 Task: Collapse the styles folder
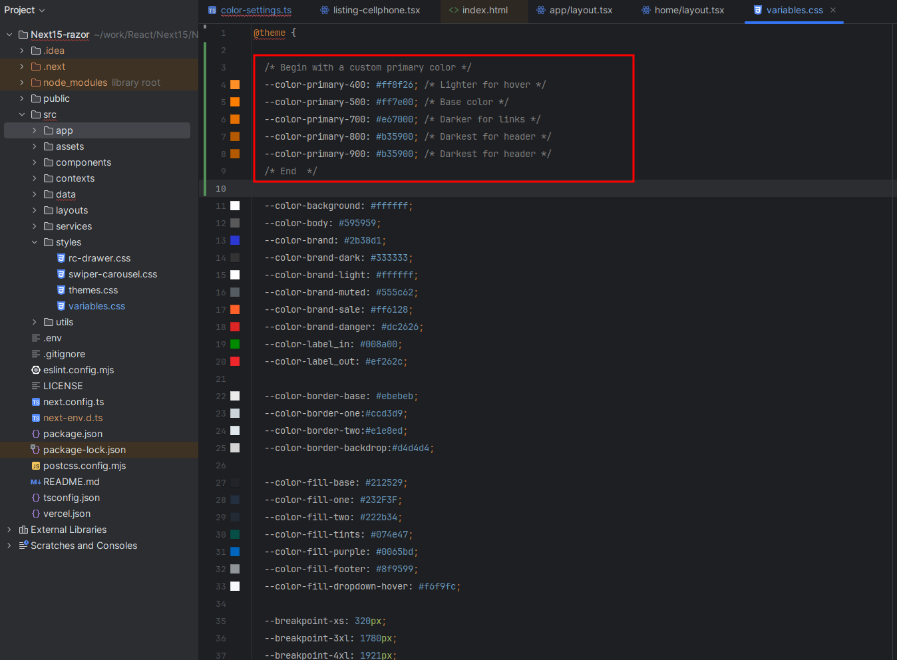pos(35,242)
